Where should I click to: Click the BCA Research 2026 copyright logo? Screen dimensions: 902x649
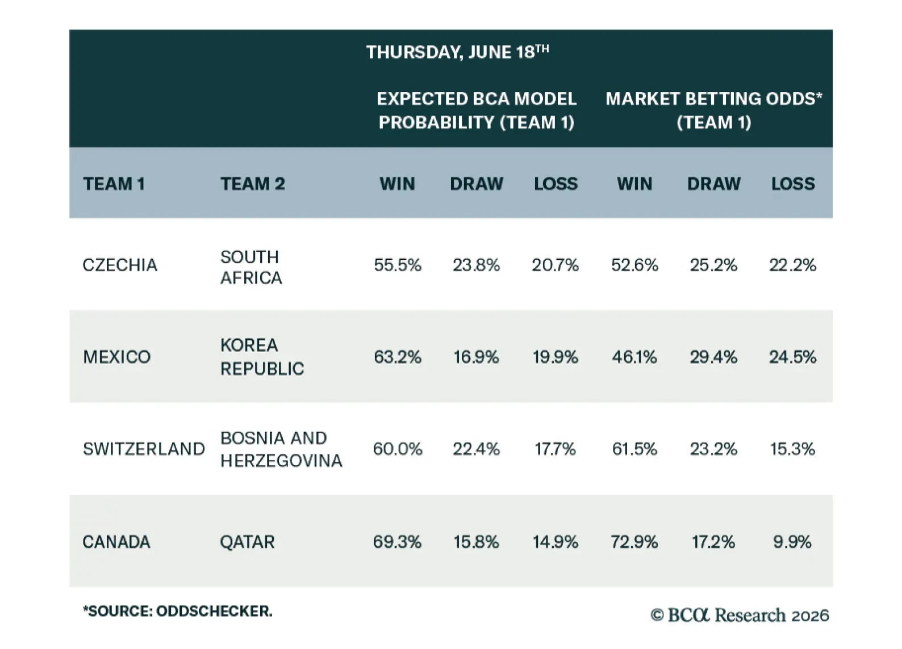pos(740,615)
